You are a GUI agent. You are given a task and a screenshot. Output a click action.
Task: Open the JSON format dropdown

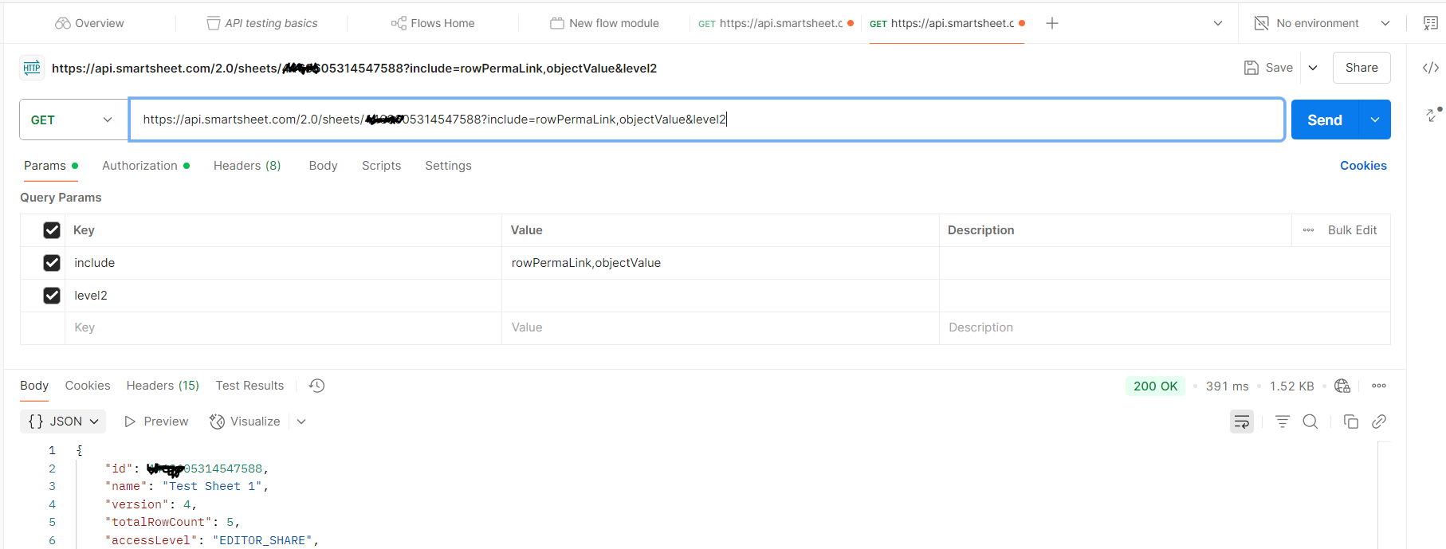click(63, 422)
